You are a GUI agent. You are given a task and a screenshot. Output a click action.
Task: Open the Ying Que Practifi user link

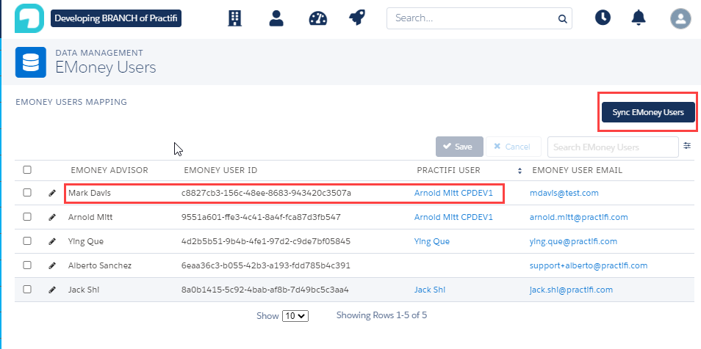point(432,241)
